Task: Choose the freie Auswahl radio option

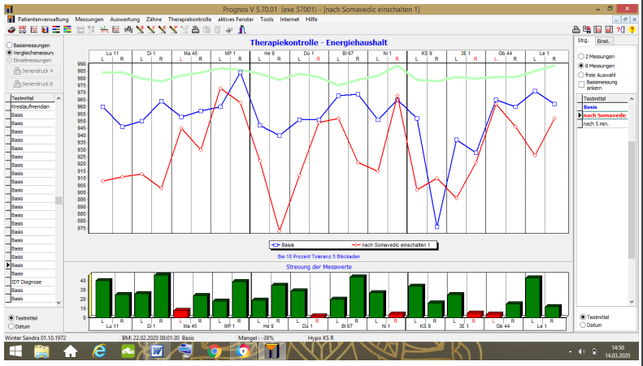Action: click(x=579, y=75)
